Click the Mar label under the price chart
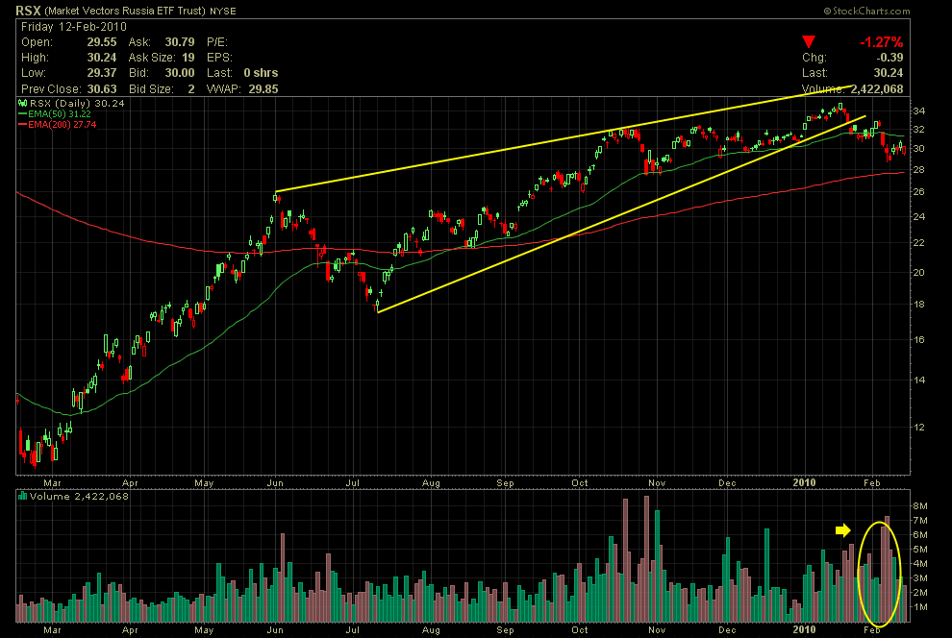952x638 pixels. 52,482
